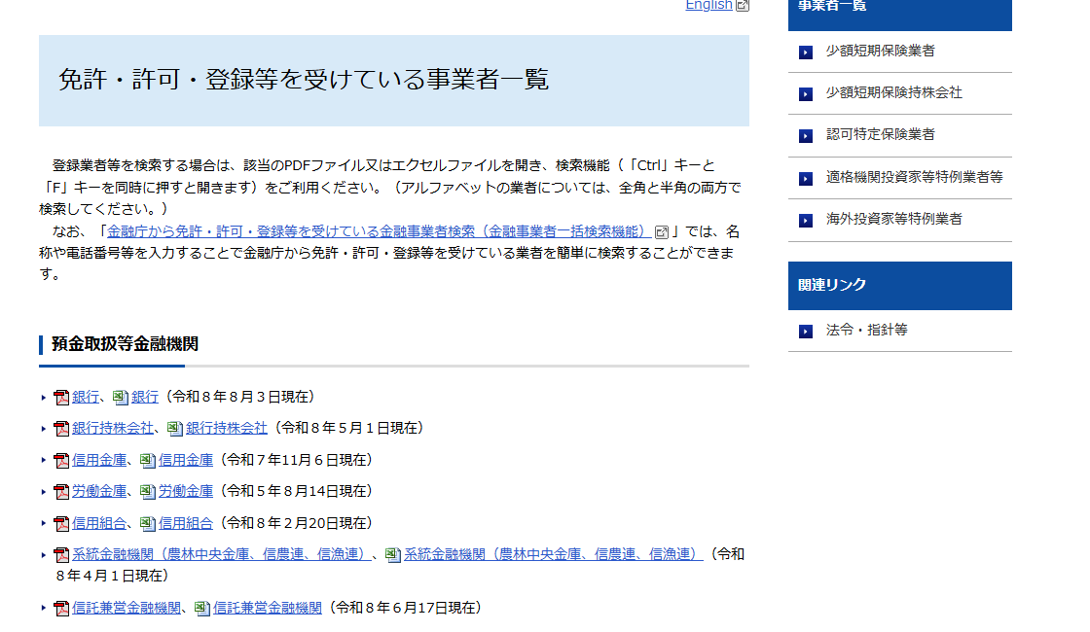
Task: Click the PDF icon for 銀行
Action: (62, 398)
